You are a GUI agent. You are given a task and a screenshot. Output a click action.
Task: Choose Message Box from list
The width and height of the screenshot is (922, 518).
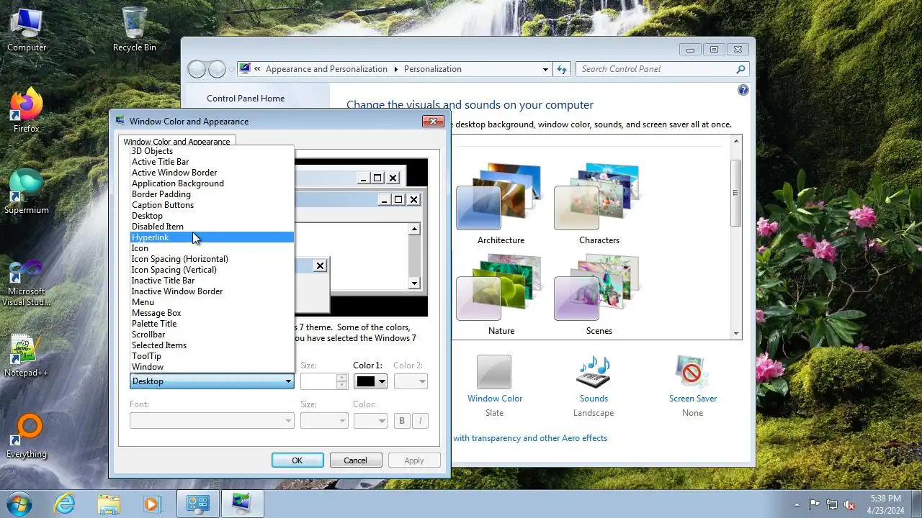[x=212, y=313]
